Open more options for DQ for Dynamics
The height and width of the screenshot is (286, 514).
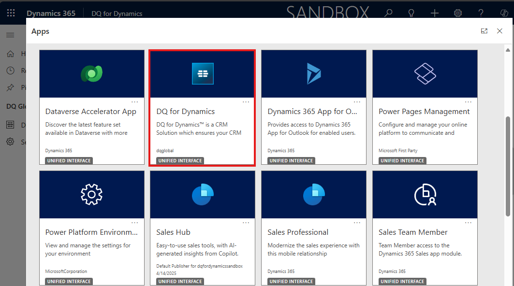[x=246, y=102]
